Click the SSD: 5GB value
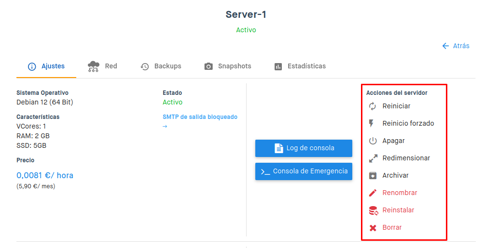This screenshot has width=485, height=248. click(x=31, y=145)
